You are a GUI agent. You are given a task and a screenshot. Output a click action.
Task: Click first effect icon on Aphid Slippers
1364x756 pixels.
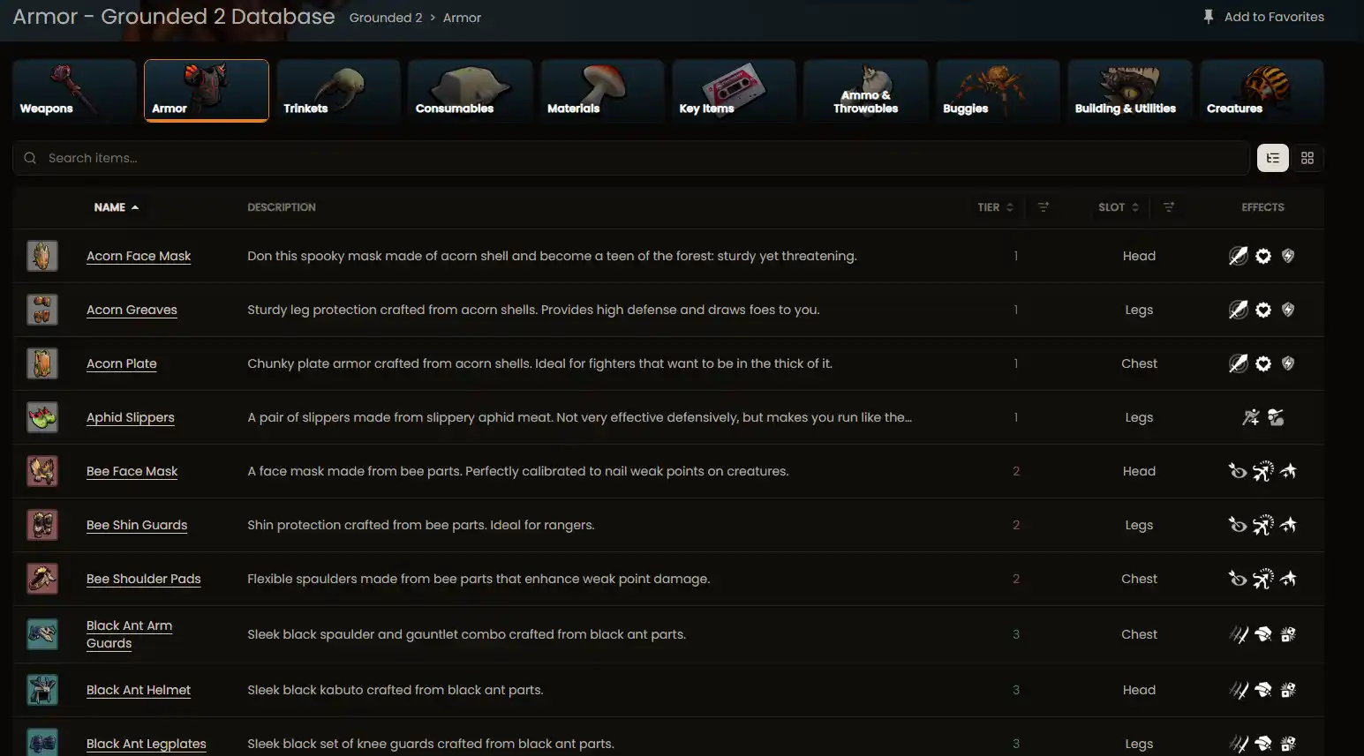1251,417
